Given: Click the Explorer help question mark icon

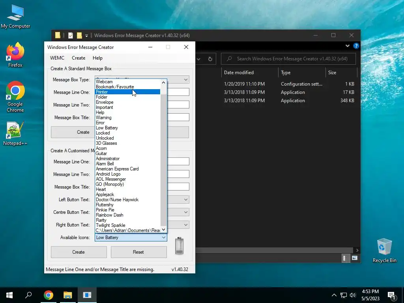Looking at the screenshot, I should [x=356, y=46].
